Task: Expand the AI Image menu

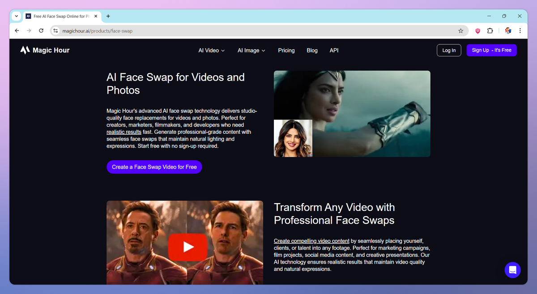Action: 251,51
